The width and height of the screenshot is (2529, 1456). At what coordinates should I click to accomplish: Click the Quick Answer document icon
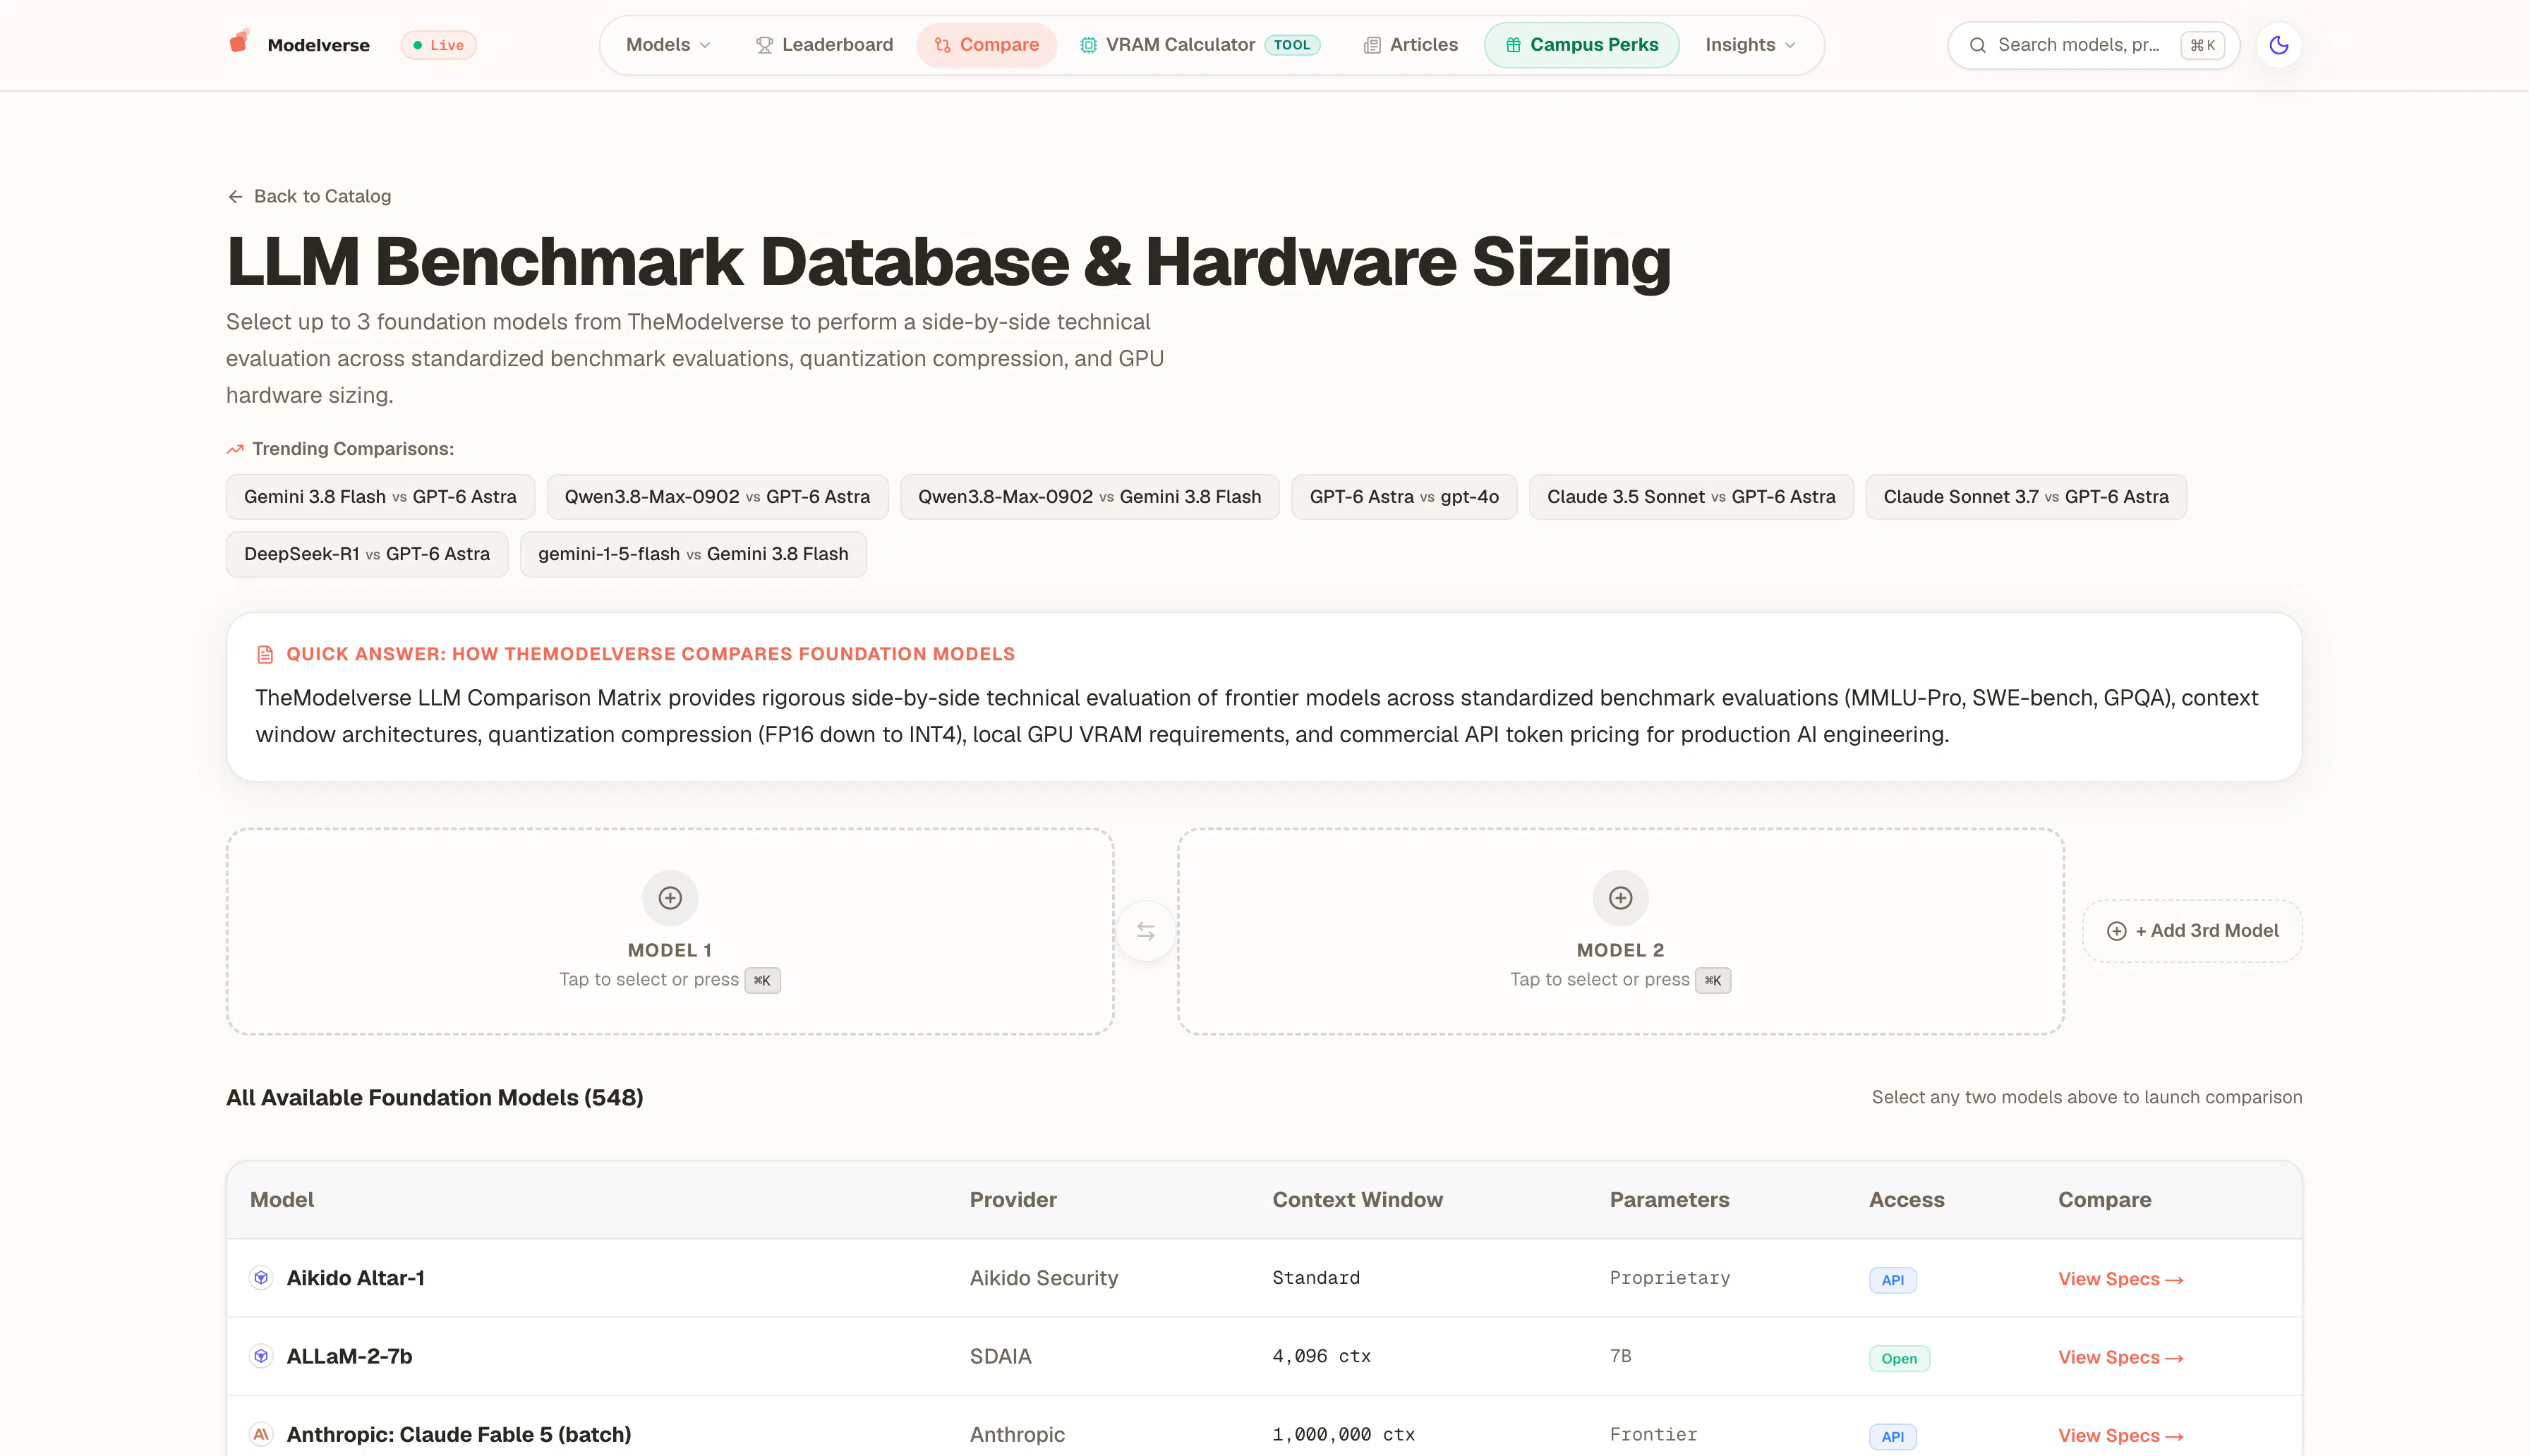pos(265,654)
